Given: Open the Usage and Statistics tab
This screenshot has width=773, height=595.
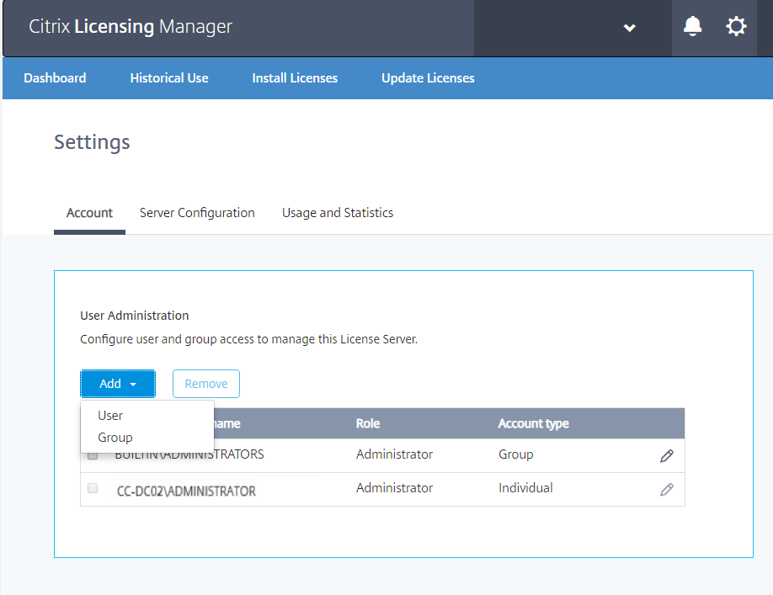Looking at the screenshot, I should click(x=338, y=213).
